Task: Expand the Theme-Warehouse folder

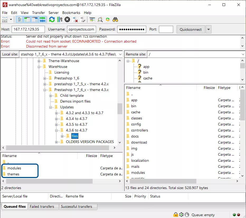Action: pyautogui.click(x=39, y=61)
